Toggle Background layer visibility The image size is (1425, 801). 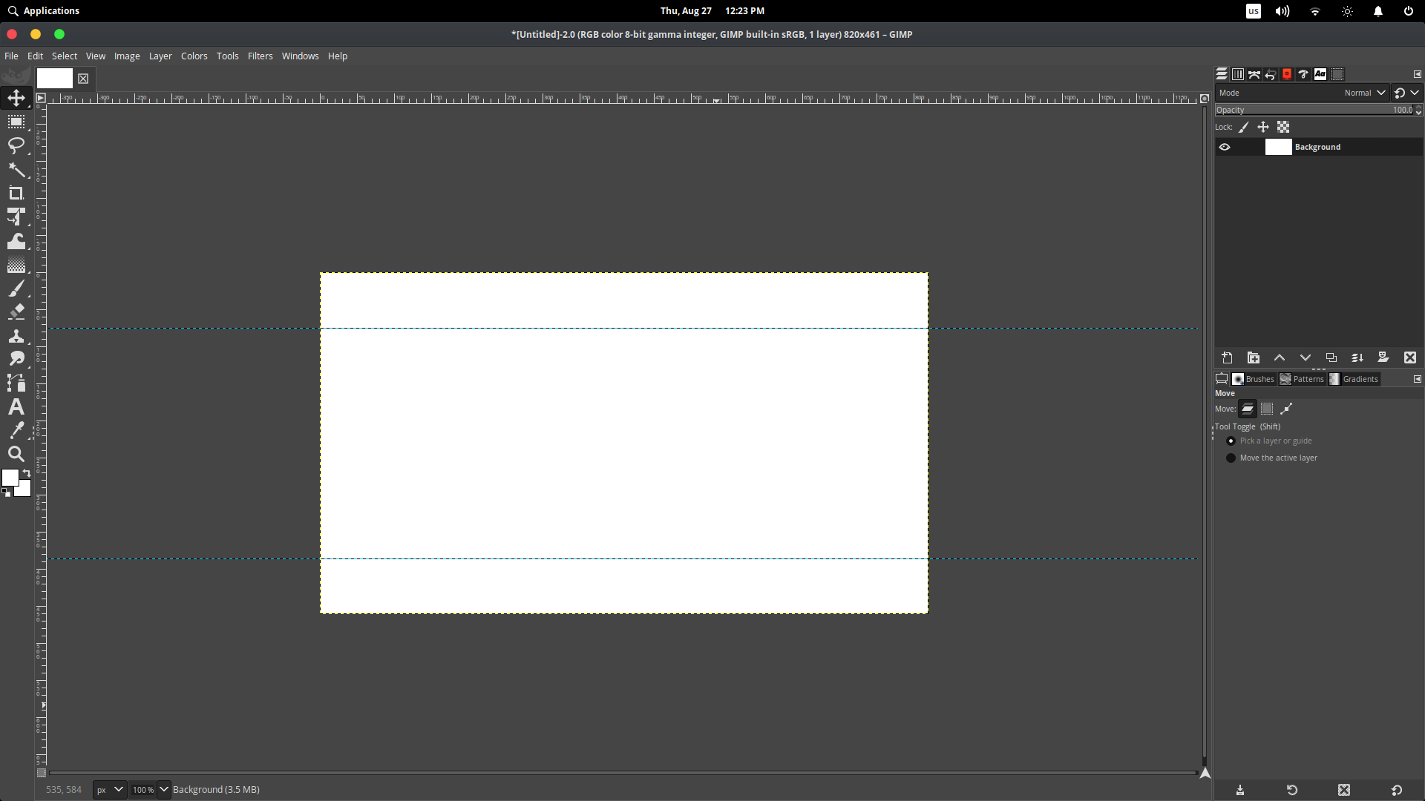[x=1225, y=147]
